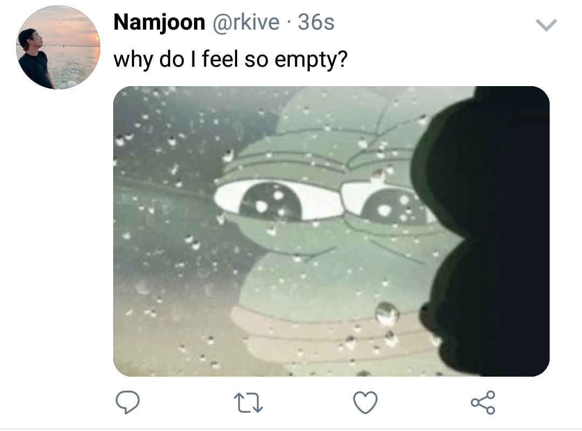
Task: Open the share icon under the tweet
Action: (x=483, y=402)
